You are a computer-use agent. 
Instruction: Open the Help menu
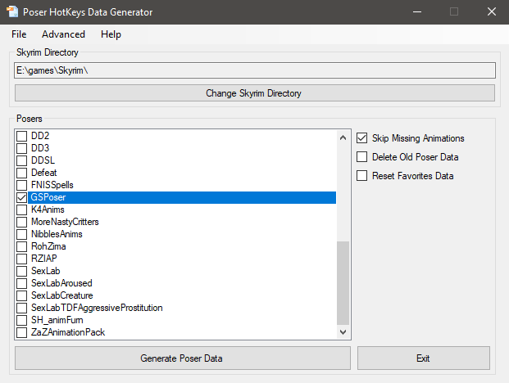tap(111, 34)
